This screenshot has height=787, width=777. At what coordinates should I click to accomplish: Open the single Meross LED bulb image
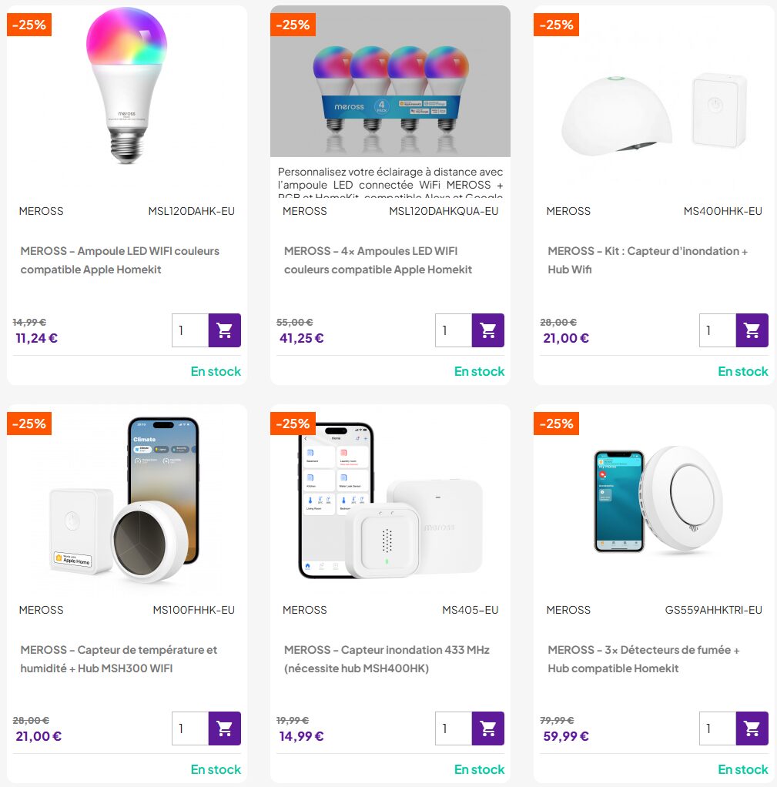coord(126,85)
